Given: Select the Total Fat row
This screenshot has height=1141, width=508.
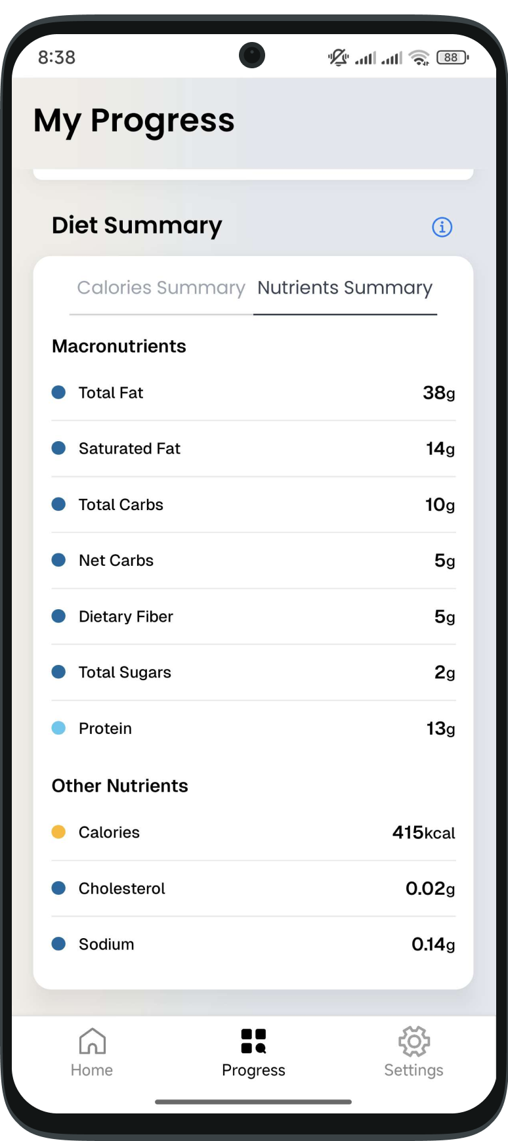Looking at the screenshot, I should (x=253, y=393).
